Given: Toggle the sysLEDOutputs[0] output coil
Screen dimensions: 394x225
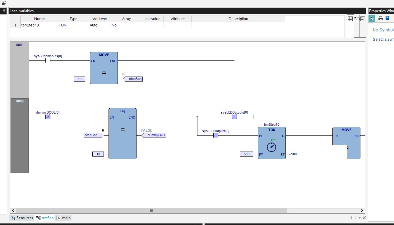Looking at the screenshot, I should (x=234, y=117).
